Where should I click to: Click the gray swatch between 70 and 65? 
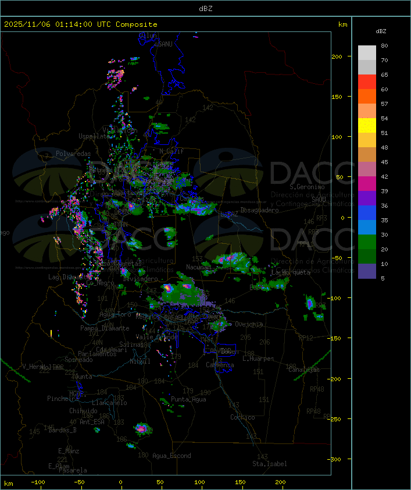(x=367, y=68)
